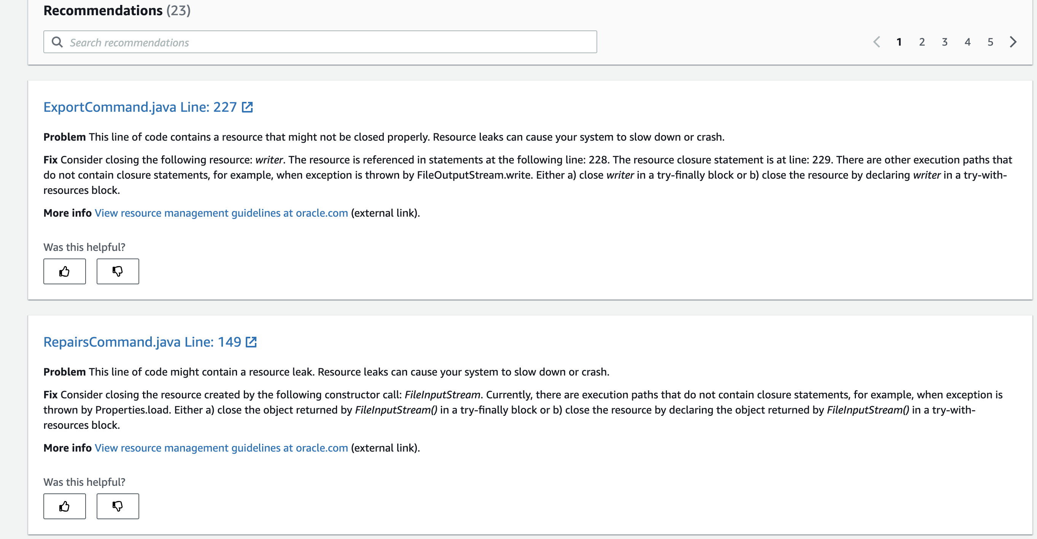Select page 1 in pagination
Screen dimensions: 1037x539
(899, 42)
